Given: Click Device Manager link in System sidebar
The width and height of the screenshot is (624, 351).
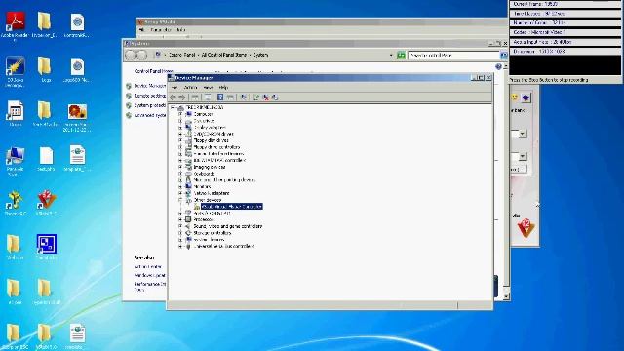Looking at the screenshot, I should tap(149, 86).
